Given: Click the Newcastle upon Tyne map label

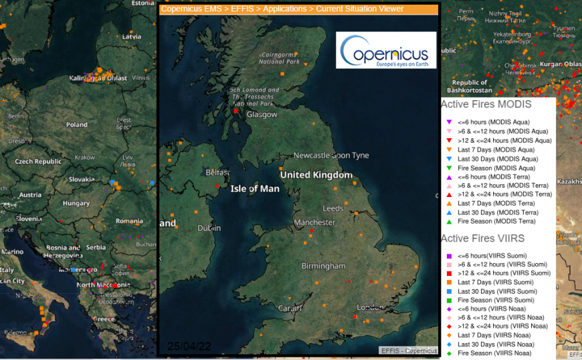Looking at the screenshot, I should [x=331, y=156].
